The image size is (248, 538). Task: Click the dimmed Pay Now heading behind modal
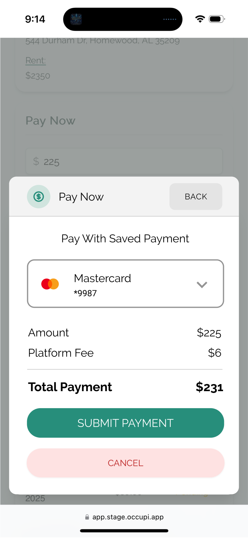(51, 121)
